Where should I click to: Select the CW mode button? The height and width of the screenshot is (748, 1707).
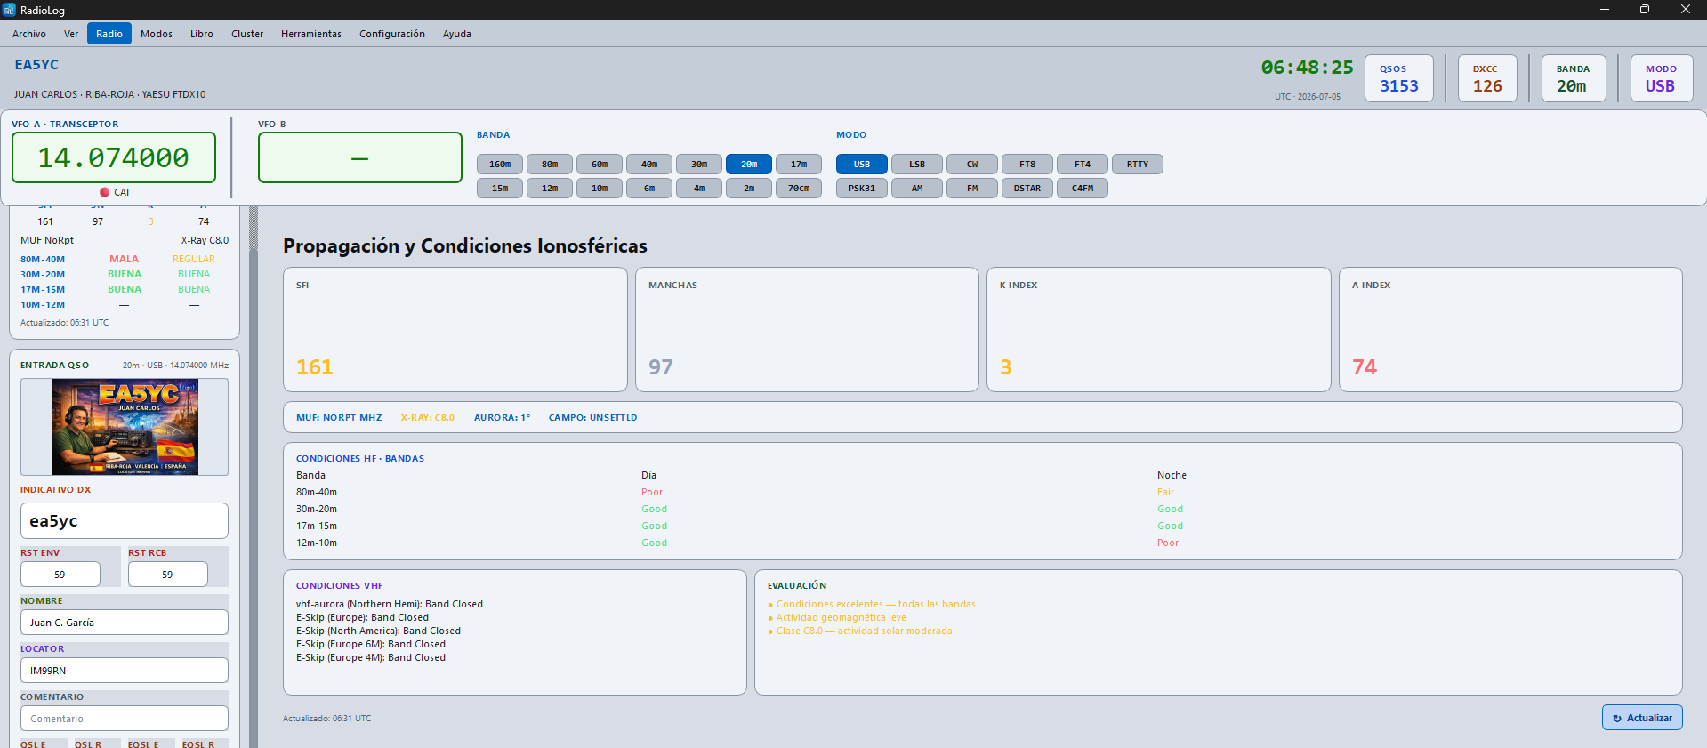(x=972, y=165)
